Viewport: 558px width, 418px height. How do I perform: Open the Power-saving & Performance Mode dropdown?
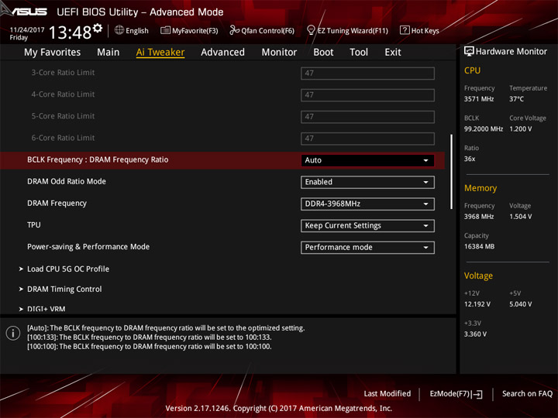coord(367,248)
